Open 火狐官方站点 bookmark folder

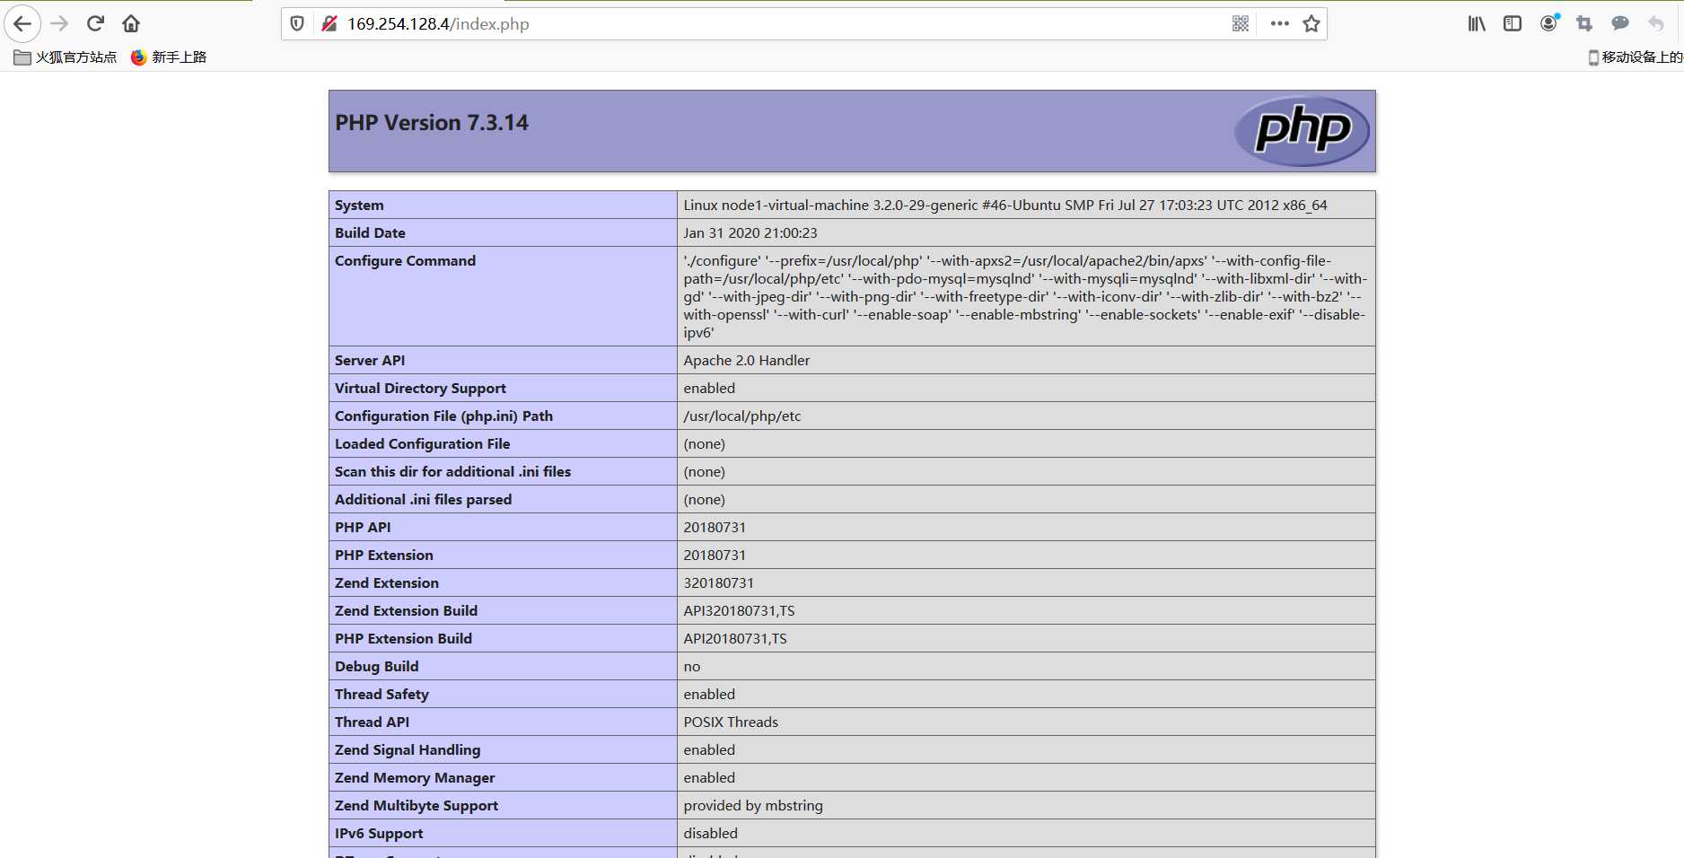66,57
